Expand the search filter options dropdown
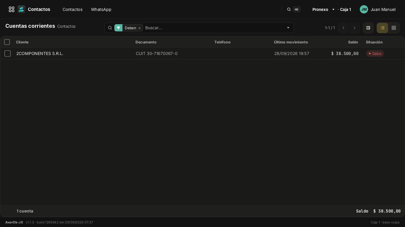405x227 pixels. 288,28
